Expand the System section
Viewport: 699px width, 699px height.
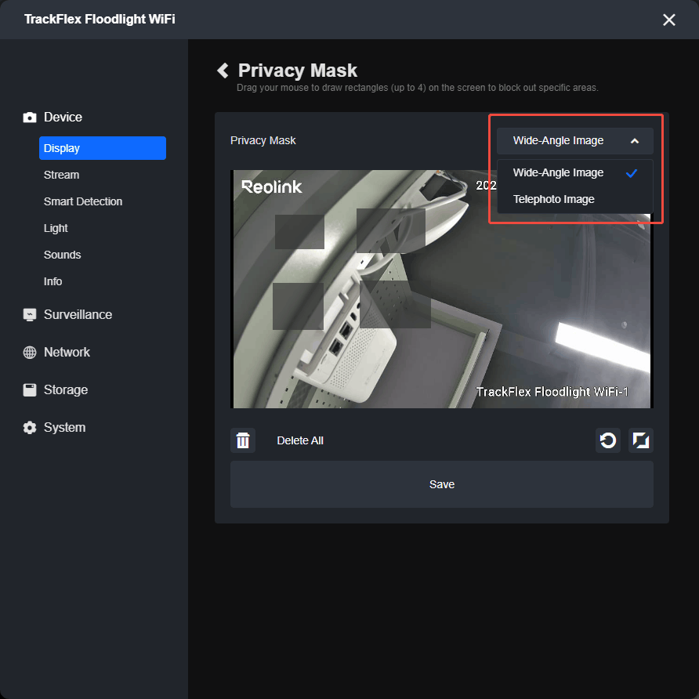[64, 428]
